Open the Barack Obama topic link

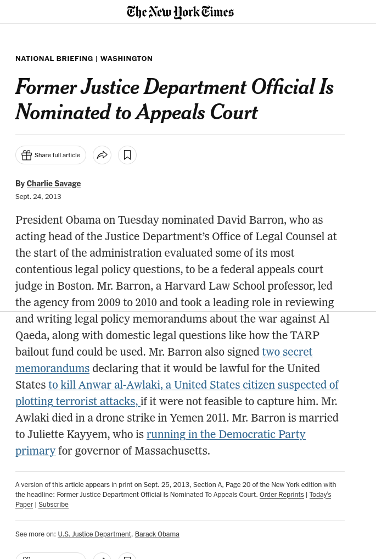(x=157, y=534)
